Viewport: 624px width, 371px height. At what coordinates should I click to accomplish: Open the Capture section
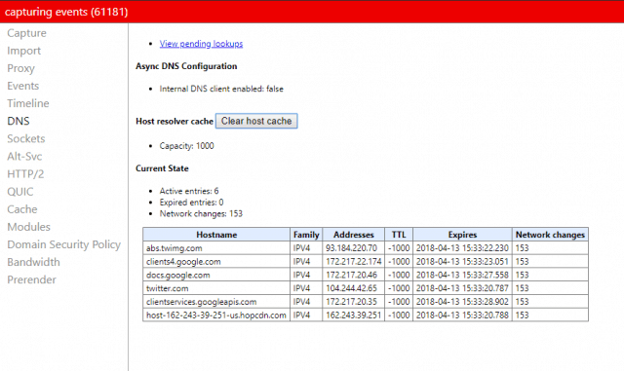[x=26, y=33]
